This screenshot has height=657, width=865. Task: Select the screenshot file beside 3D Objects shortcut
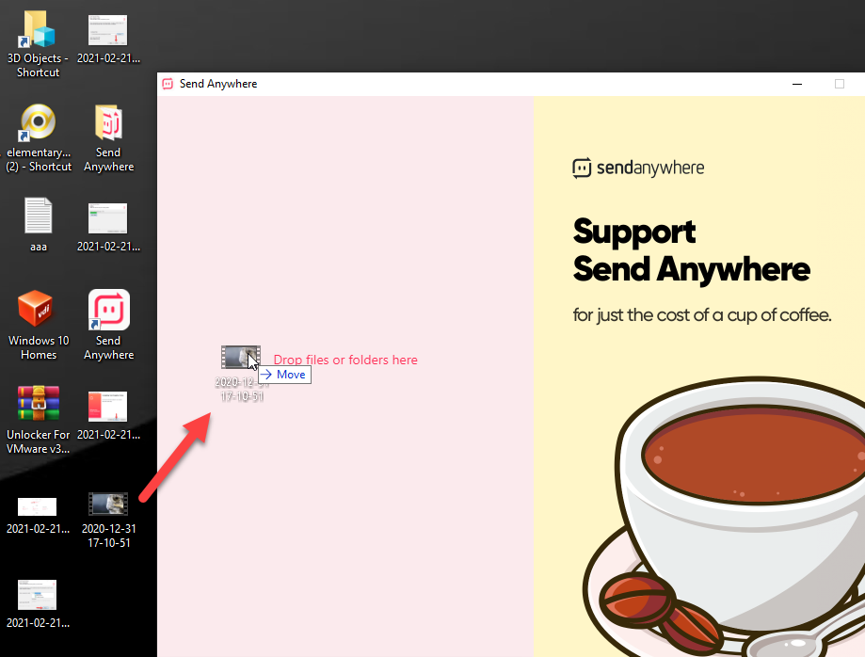[x=108, y=31]
